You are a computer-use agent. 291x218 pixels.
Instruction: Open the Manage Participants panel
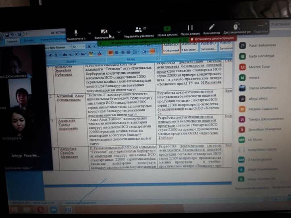(x=139, y=32)
